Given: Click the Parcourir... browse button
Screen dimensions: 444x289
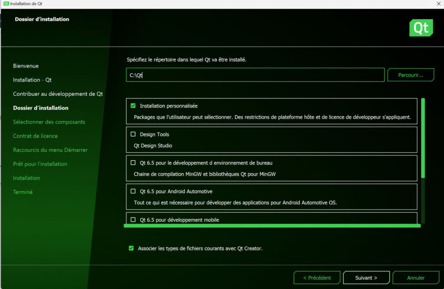Looking at the screenshot, I should click(411, 75).
